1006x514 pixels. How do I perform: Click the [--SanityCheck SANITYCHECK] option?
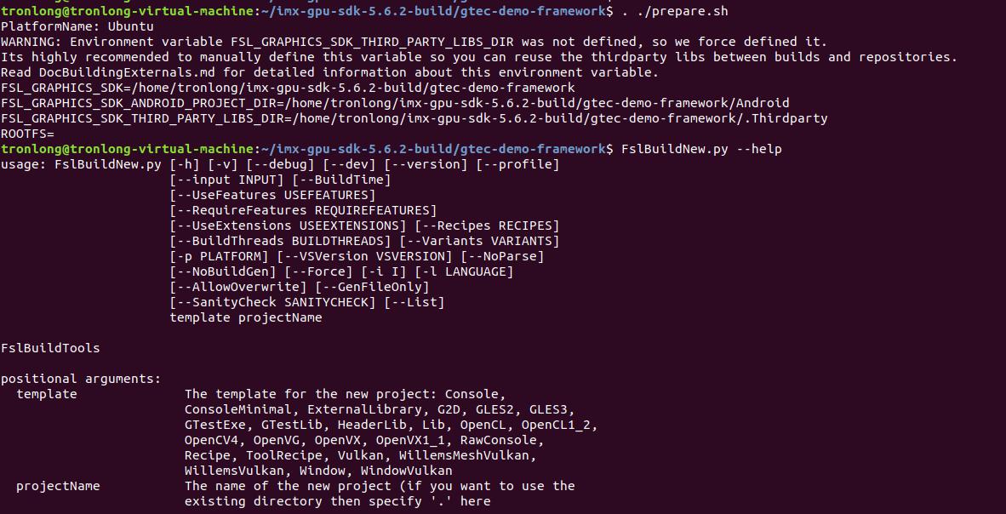coord(272,302)
